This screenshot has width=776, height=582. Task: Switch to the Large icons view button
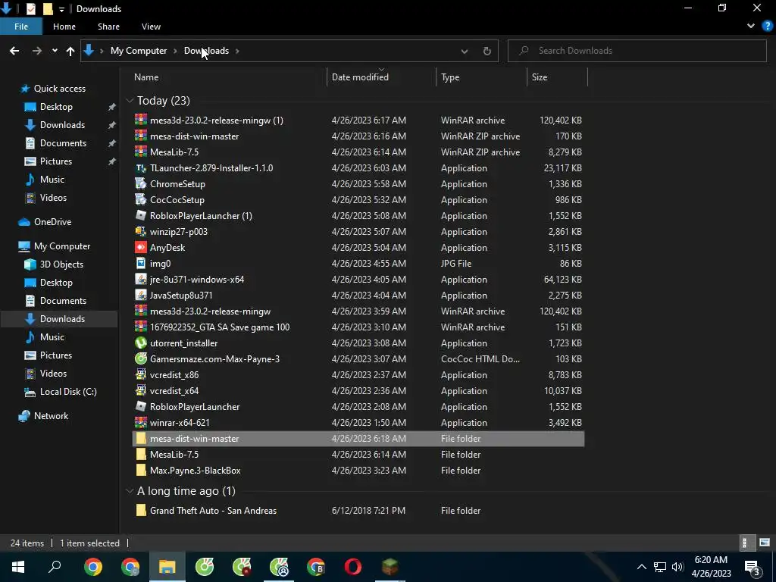click(x=765, y=543)
